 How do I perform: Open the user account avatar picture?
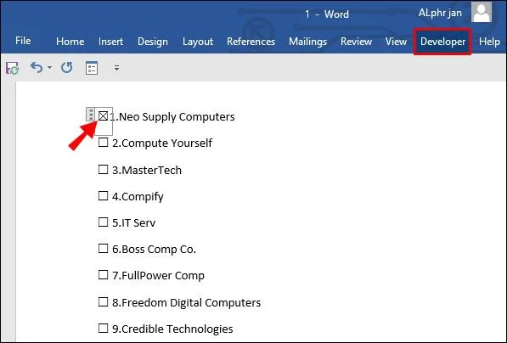coord(482,12)
